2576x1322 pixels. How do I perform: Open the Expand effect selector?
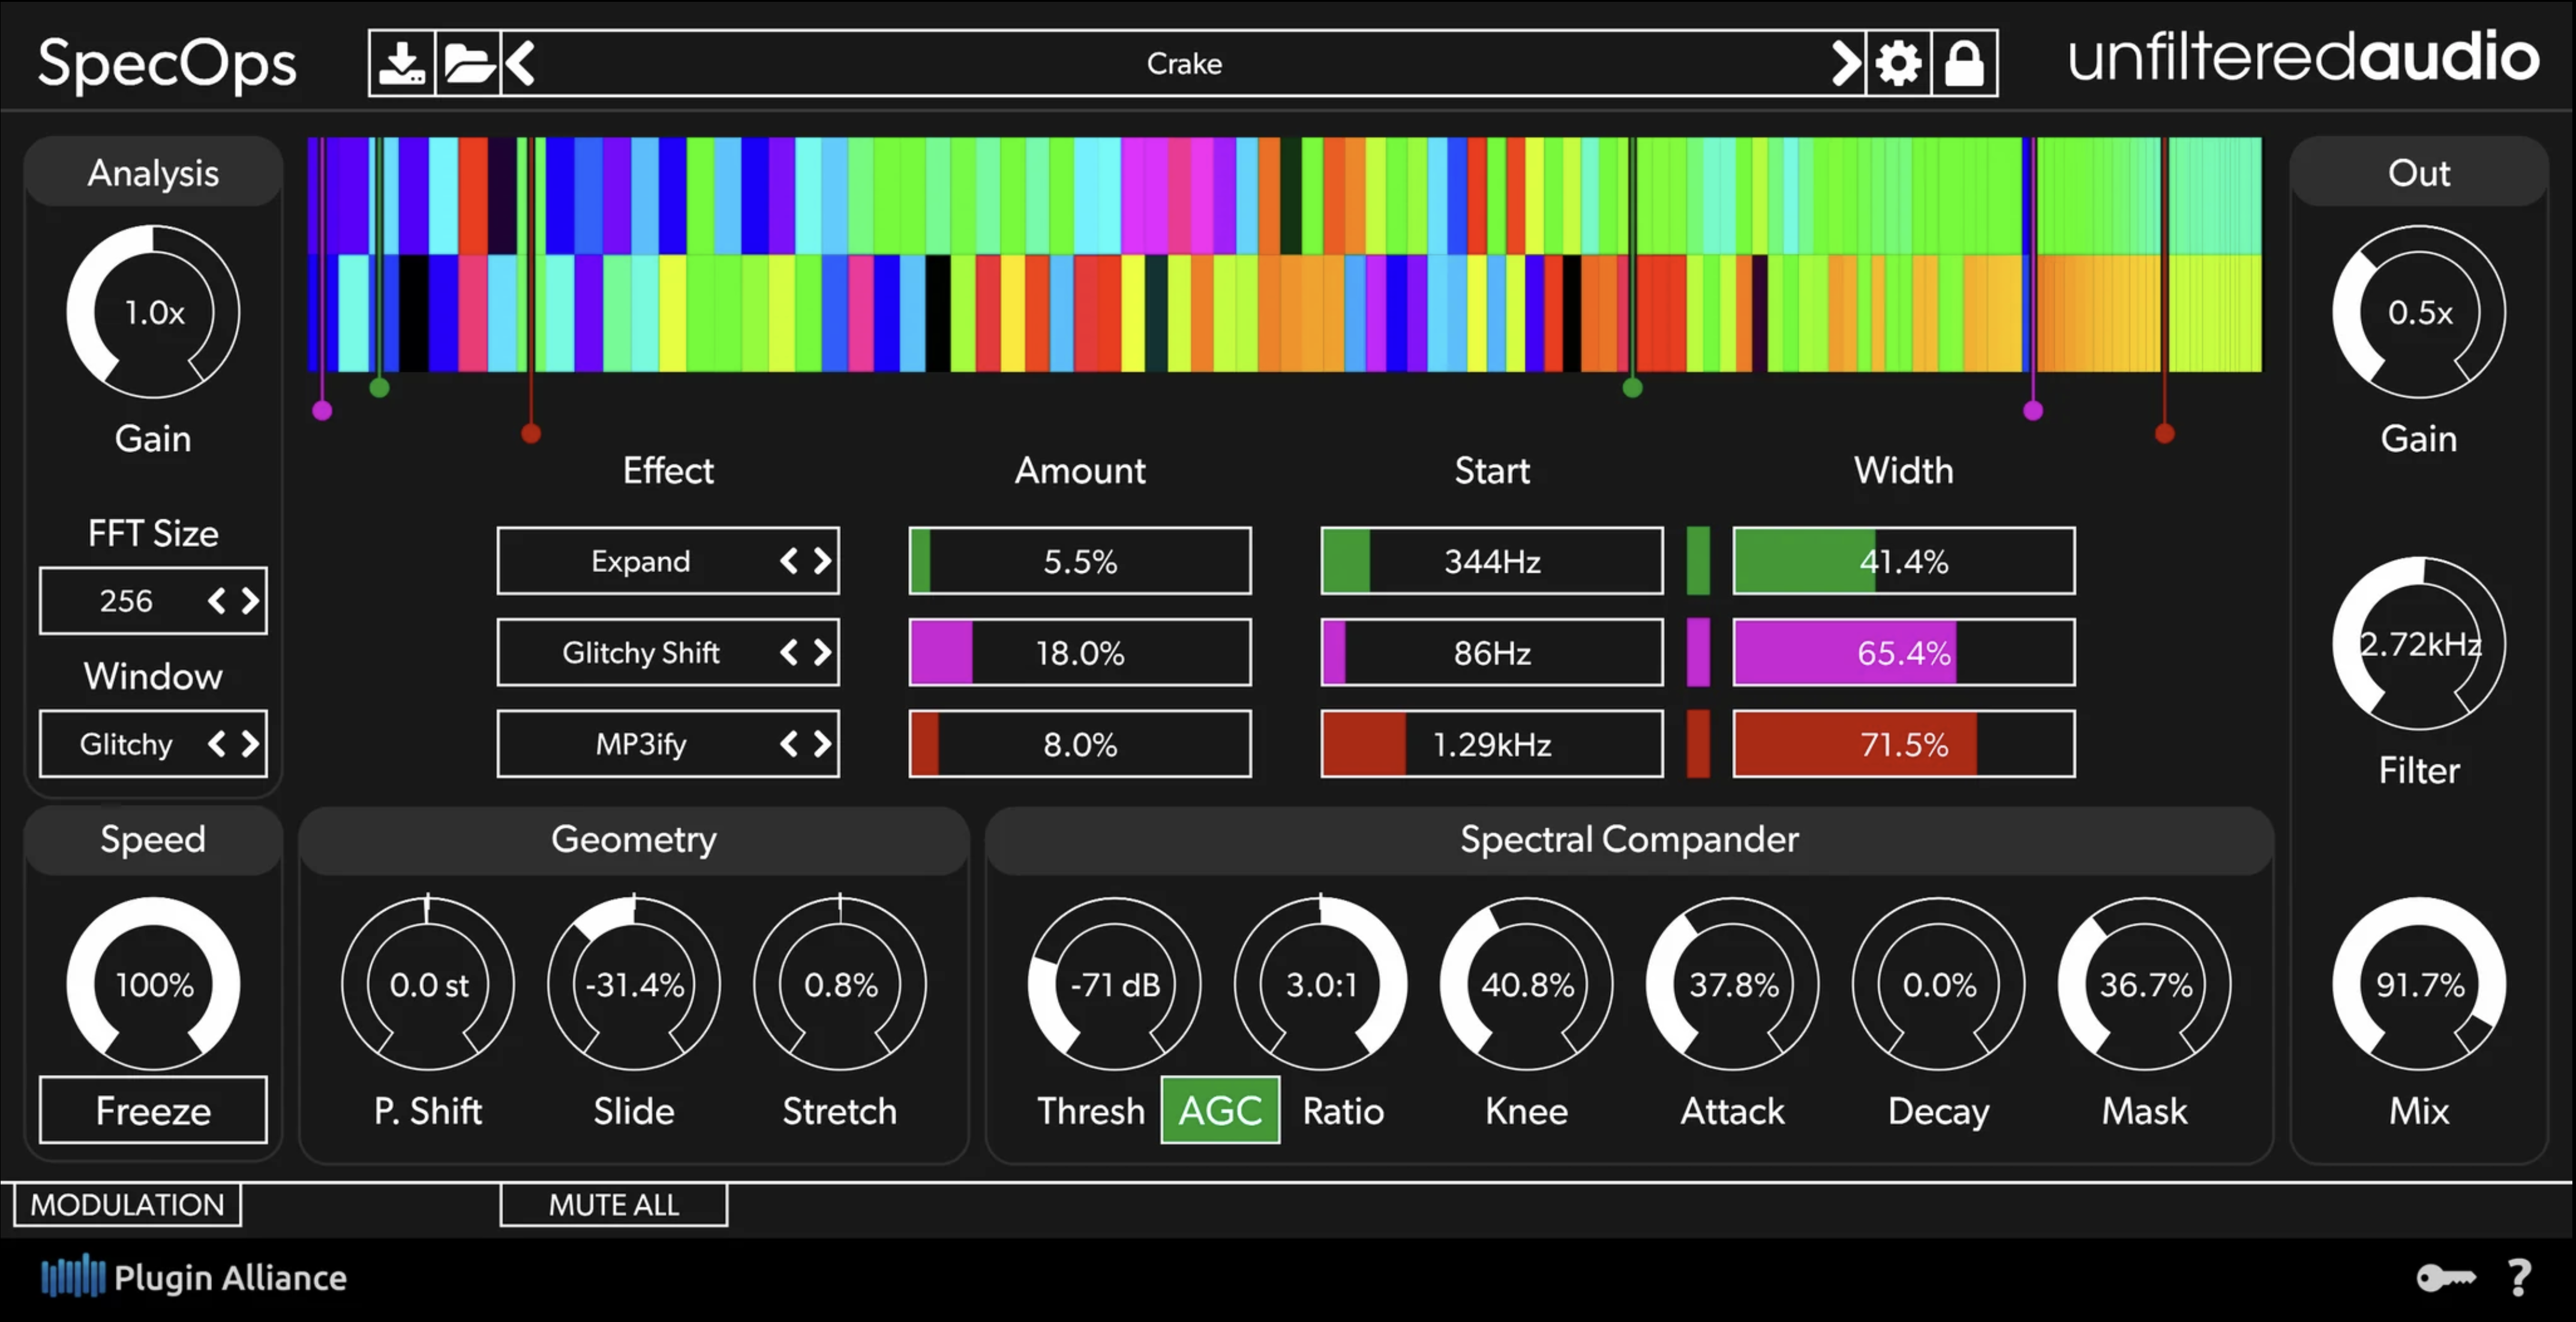[668, 561]
